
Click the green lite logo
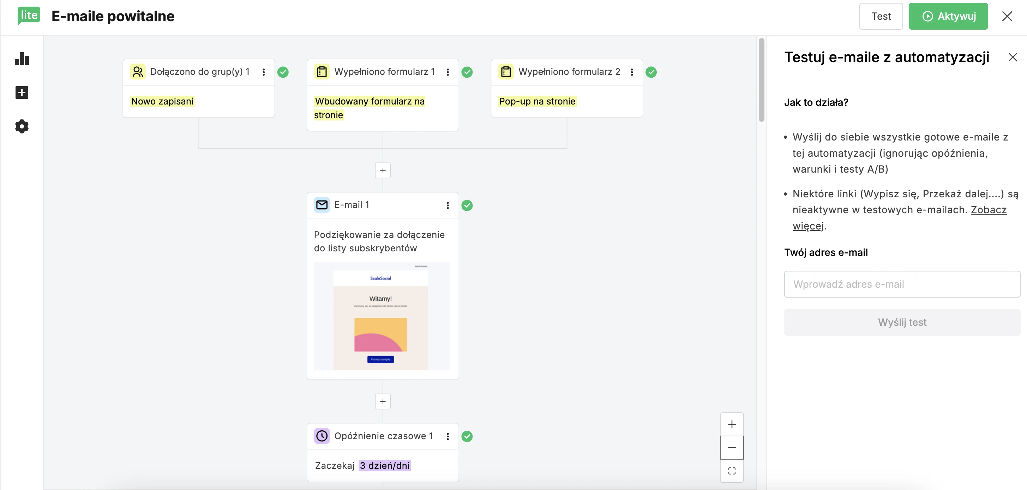(x=28, y=16)
